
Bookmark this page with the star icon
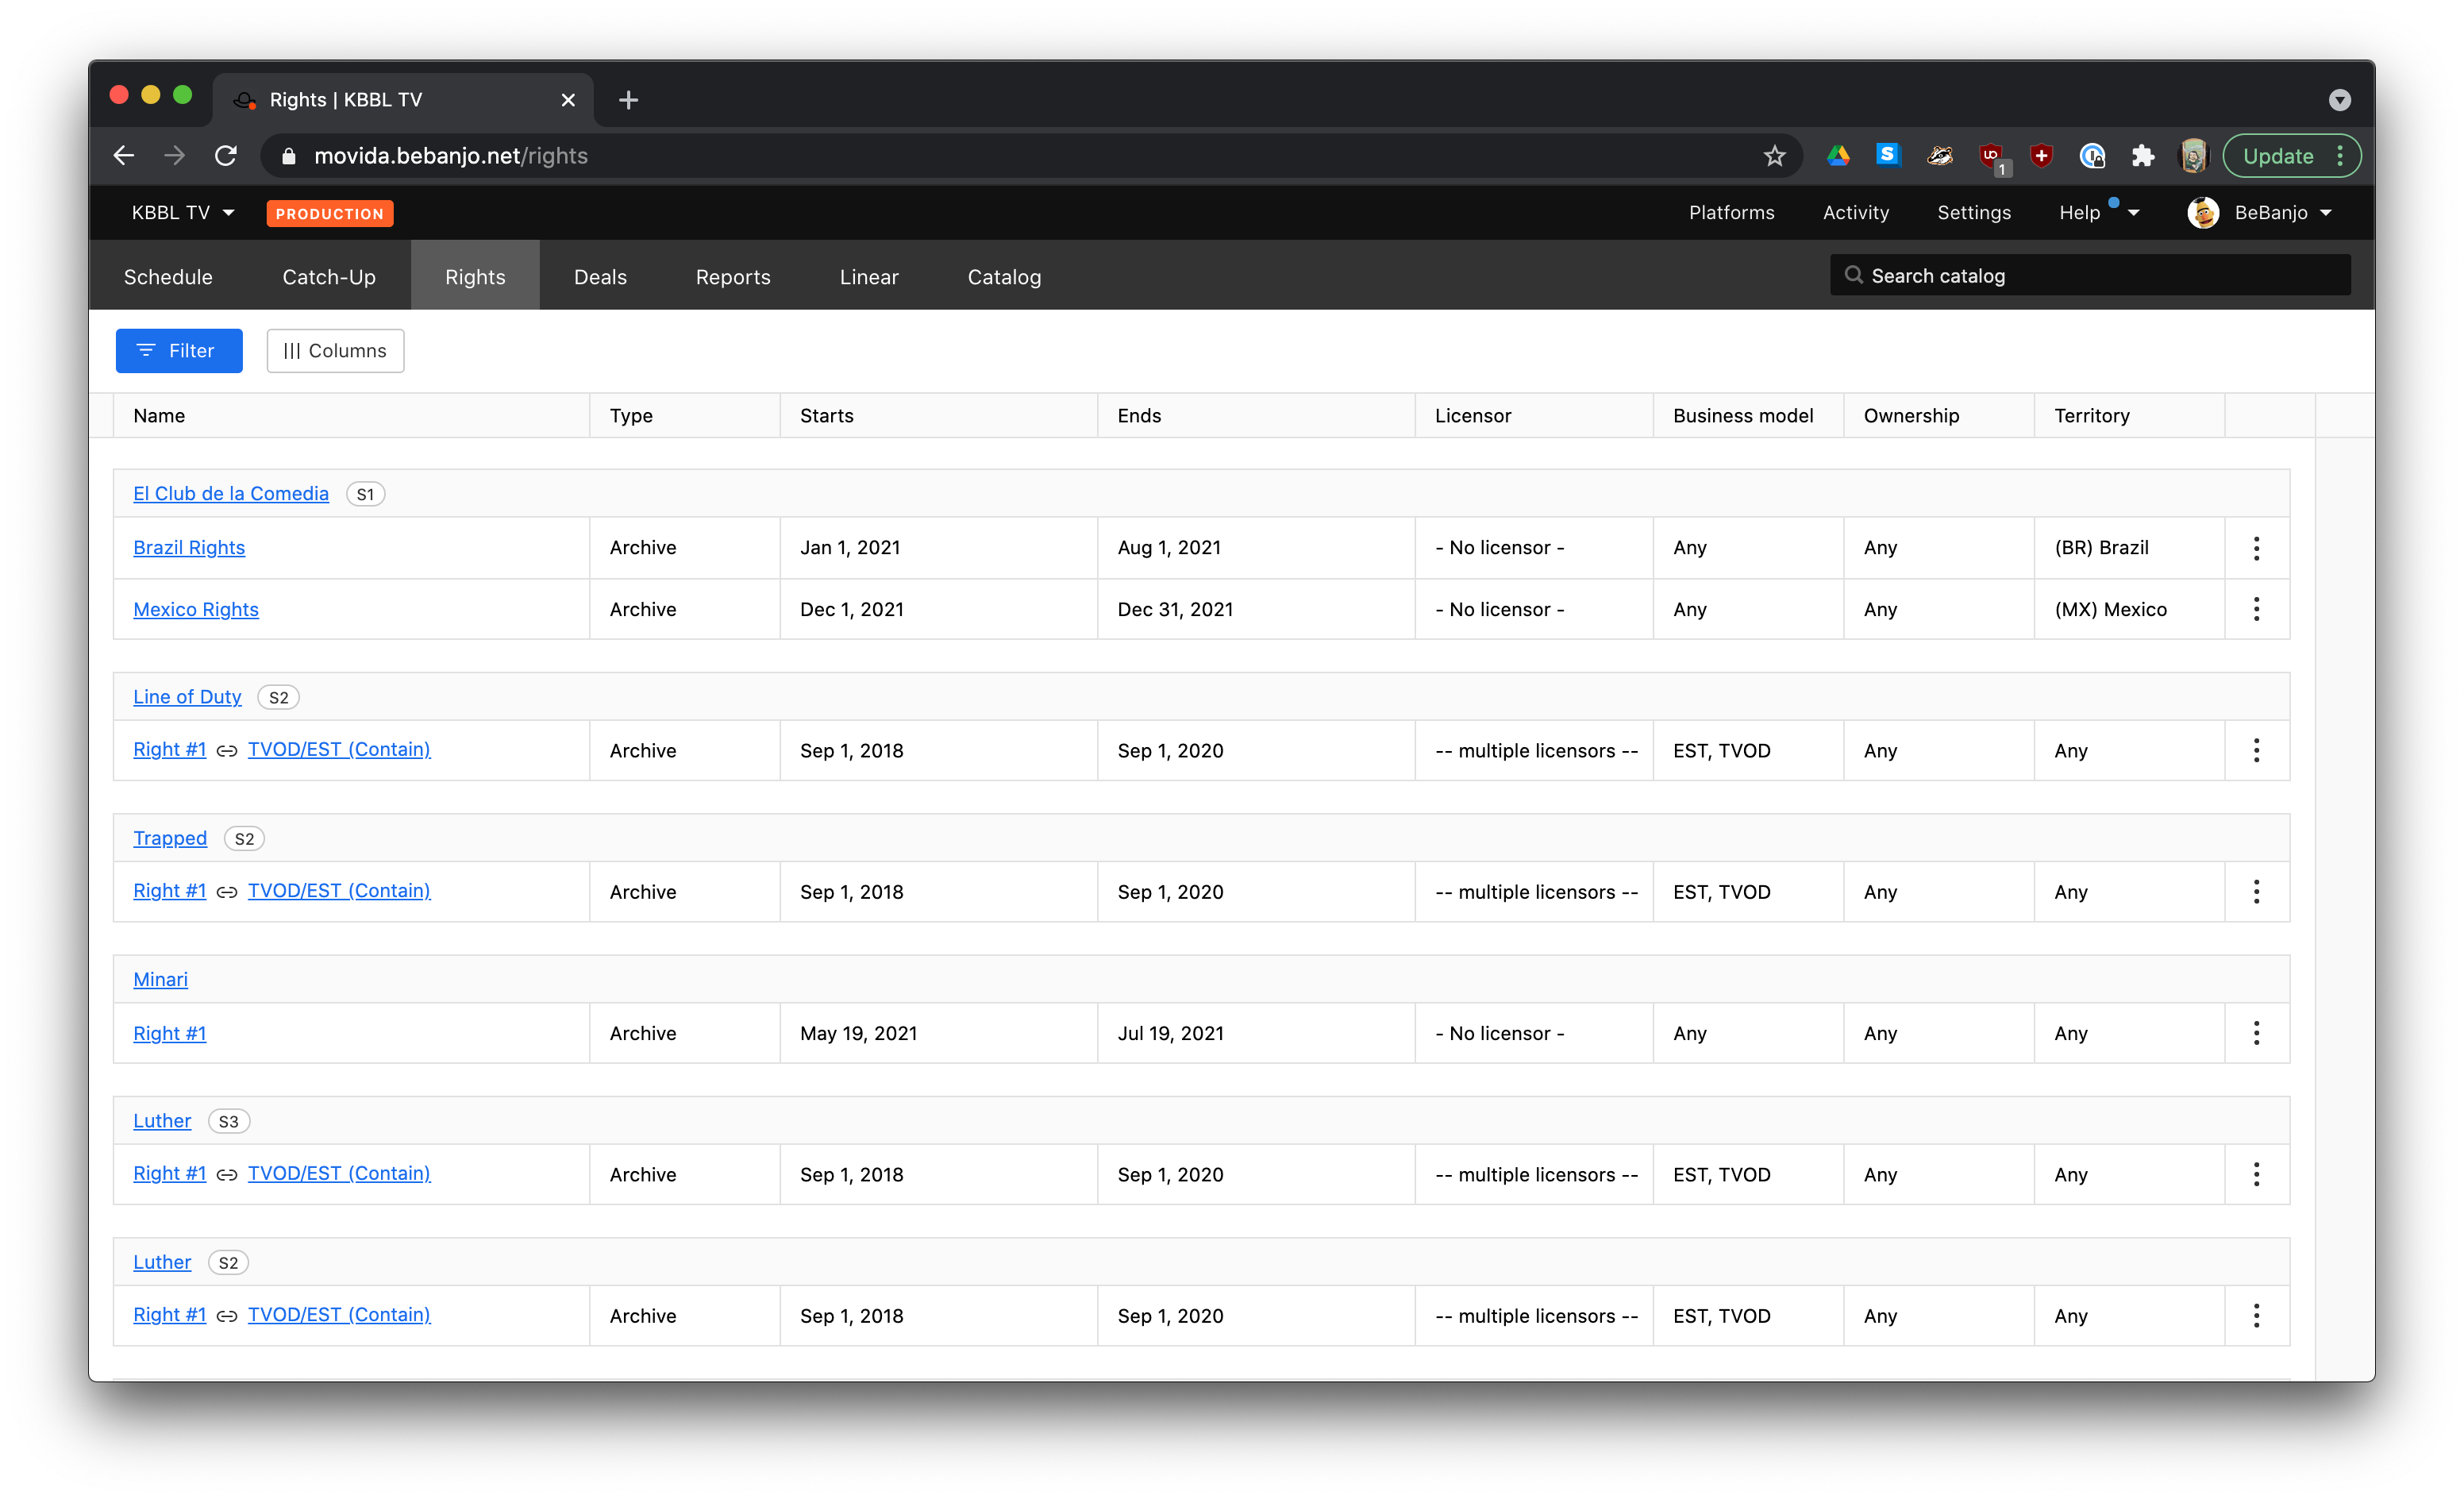tap(1774, 156)
